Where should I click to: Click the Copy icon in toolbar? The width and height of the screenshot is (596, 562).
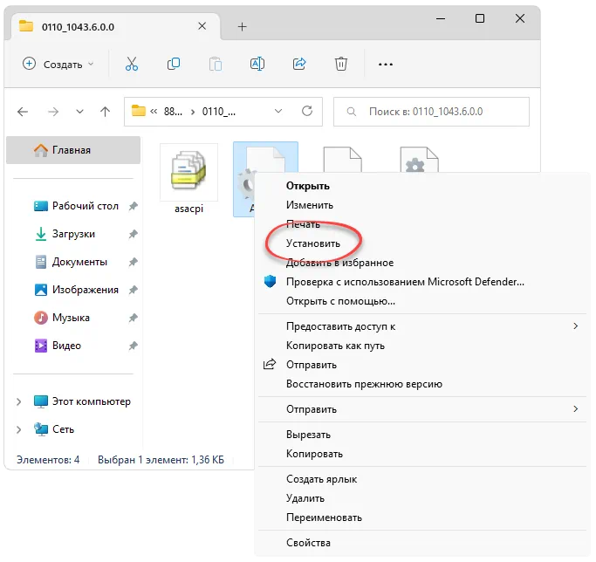[x=174, y=64]
